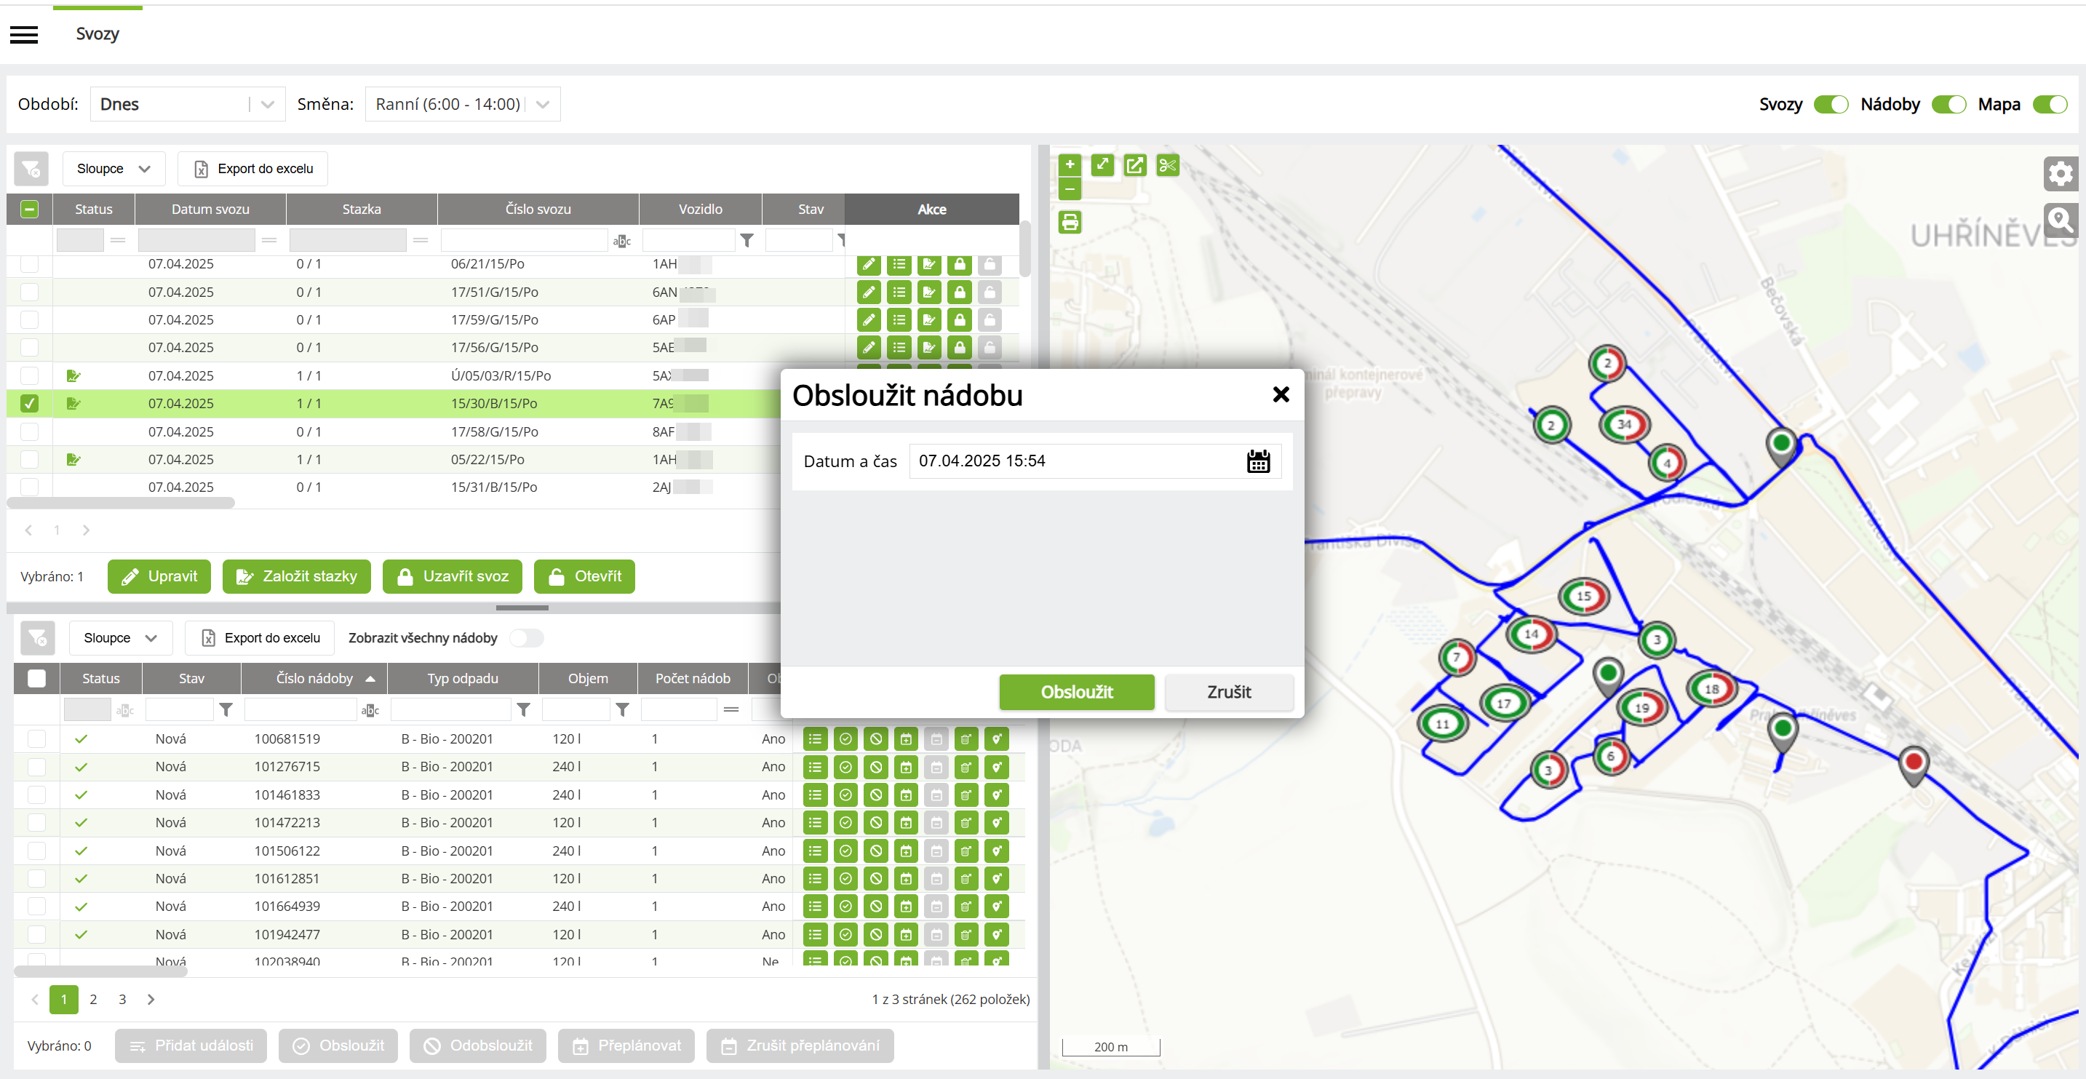The image size is (2086, 1079).
Task: Open the Sloupce dropdown above Svozy table
Action: point(114,169)
